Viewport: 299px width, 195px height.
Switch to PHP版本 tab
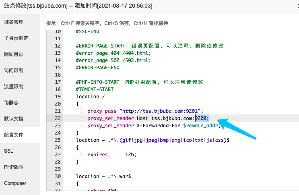[x=14, y=167]
